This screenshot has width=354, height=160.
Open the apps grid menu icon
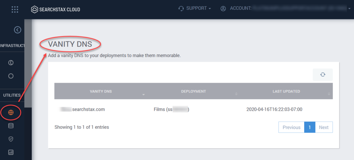click(x=15, y=9)
